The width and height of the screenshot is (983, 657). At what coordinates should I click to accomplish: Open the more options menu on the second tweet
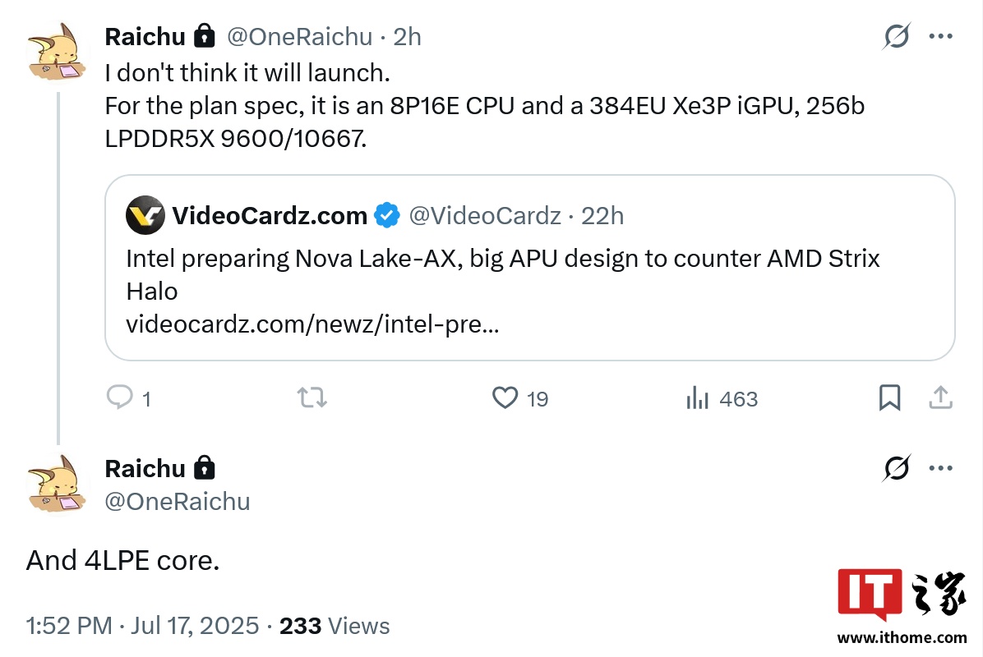[940, 468]
